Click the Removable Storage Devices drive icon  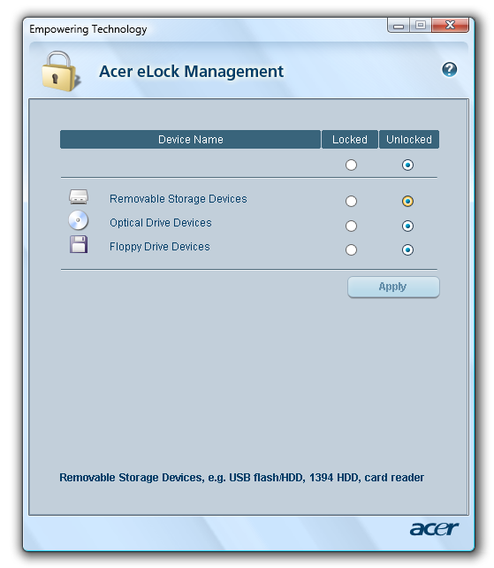pyautogui.click(x=79, y=196)
